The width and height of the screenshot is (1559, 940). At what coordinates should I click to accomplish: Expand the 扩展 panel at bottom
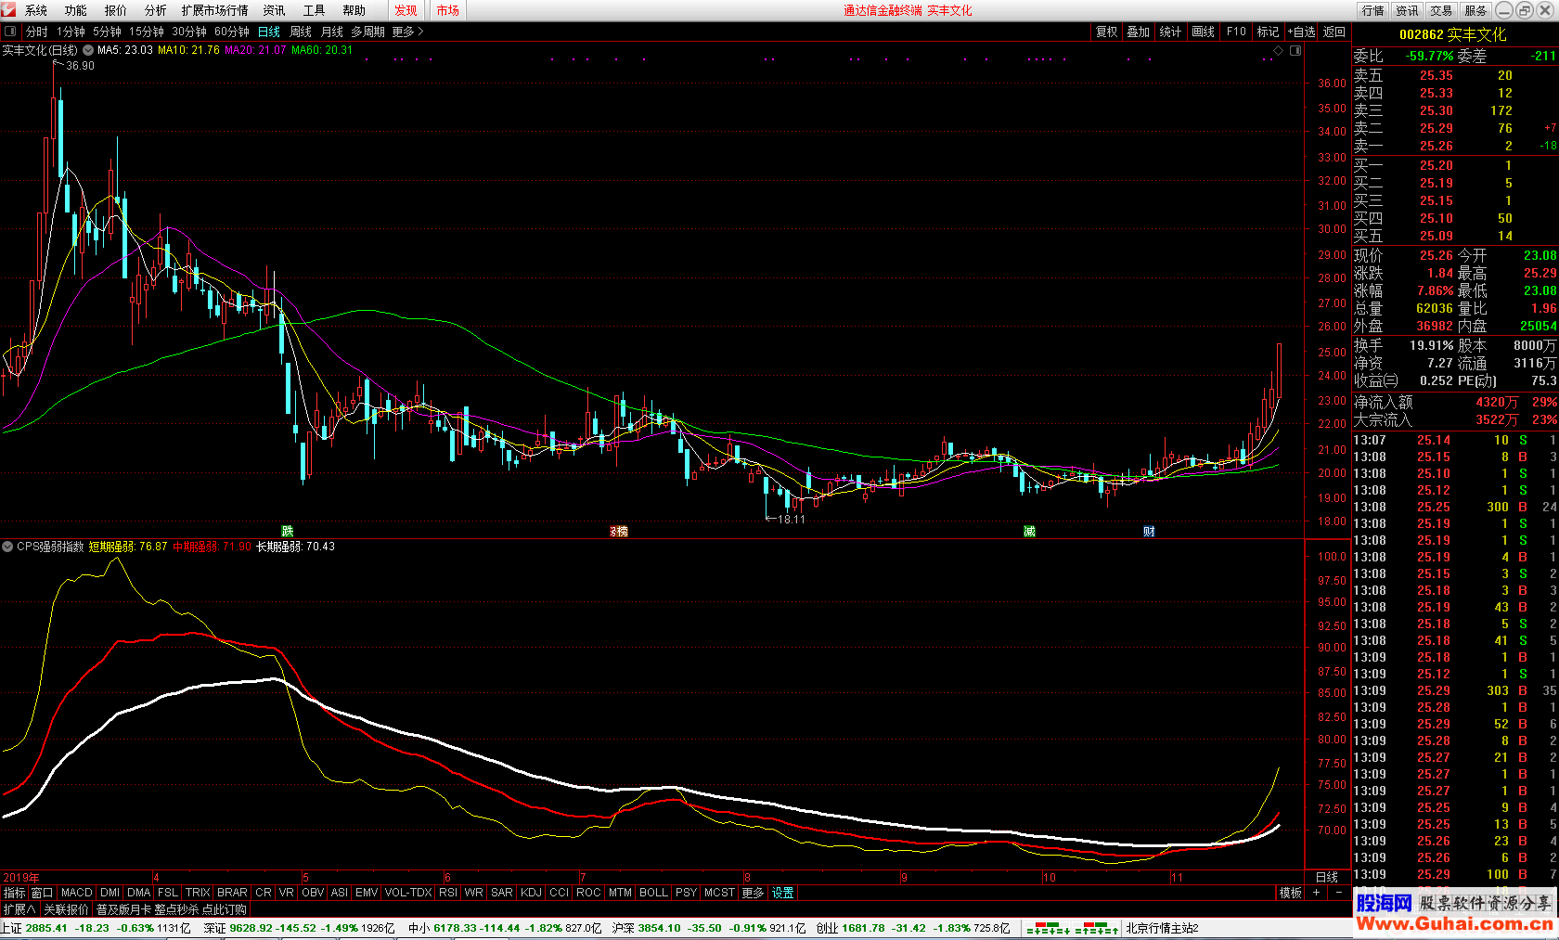[19, 909]
